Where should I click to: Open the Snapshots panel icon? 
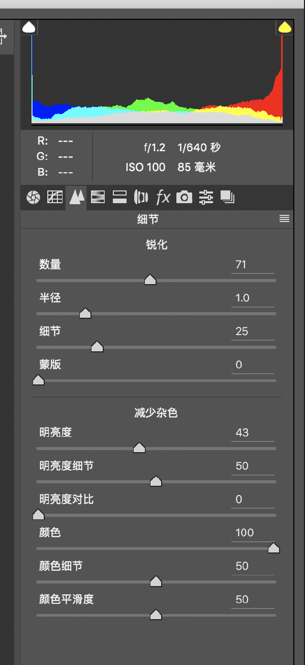(227, 197)
